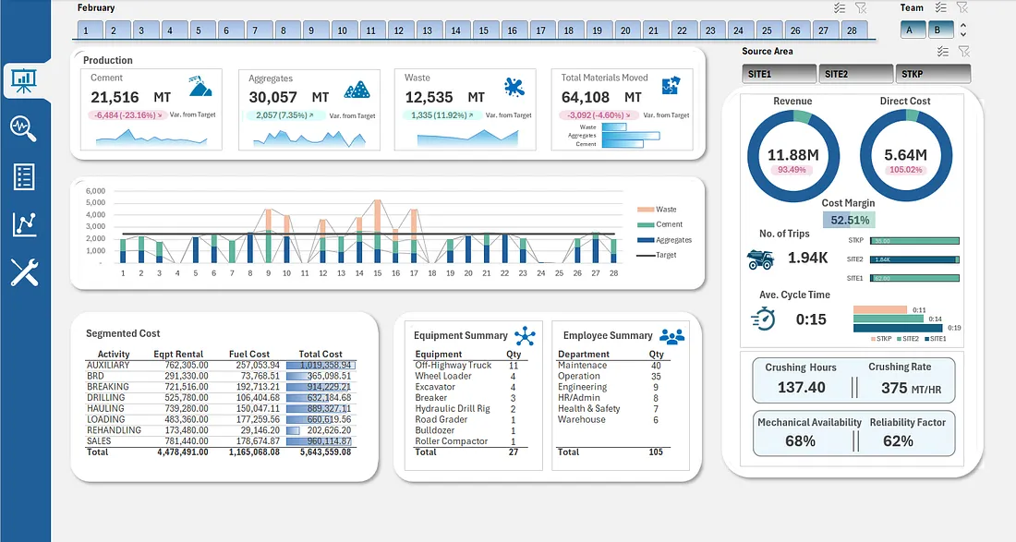The height and width of the screenshot is (542, 1016).
Task: Filter by Team B button
Action: click(x=937, y=30)
